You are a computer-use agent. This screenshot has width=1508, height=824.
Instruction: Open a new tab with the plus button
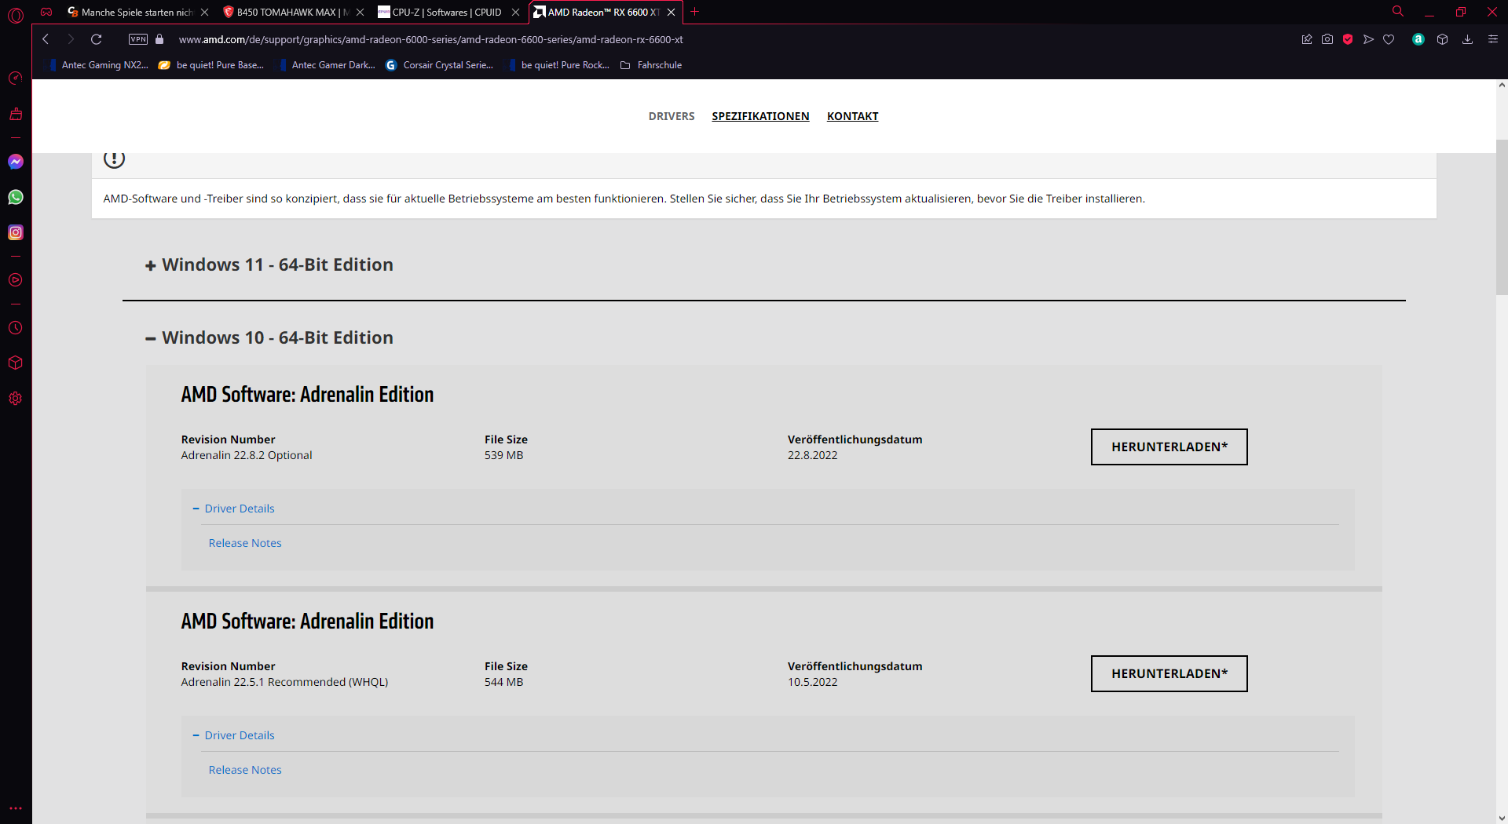695,12
